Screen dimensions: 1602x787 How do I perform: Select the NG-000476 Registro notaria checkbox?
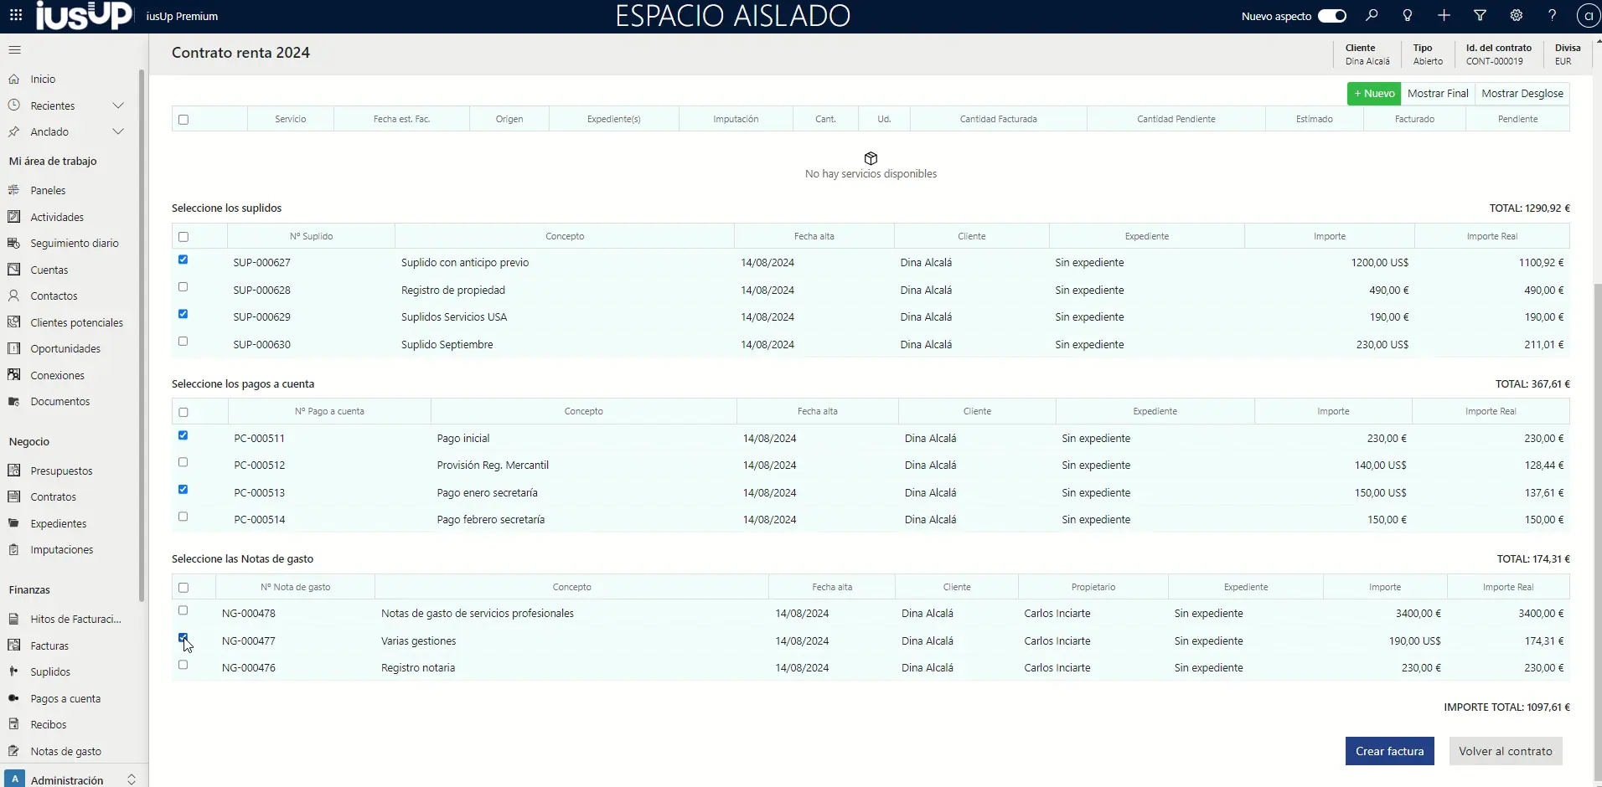183,665
